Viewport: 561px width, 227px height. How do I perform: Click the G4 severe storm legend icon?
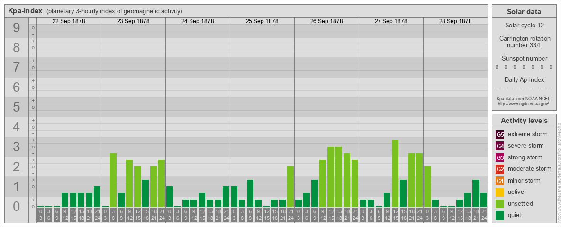500,146
